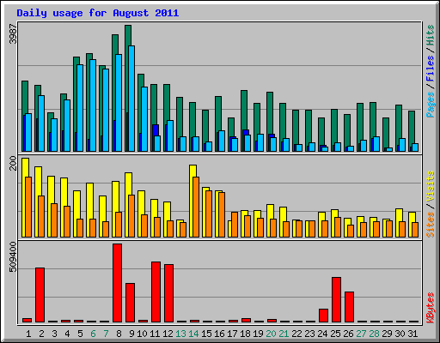Select day number 25 on the x-axis
This screenshot has width=440, height=343.
pyautogui.click(x=335, y=334)
